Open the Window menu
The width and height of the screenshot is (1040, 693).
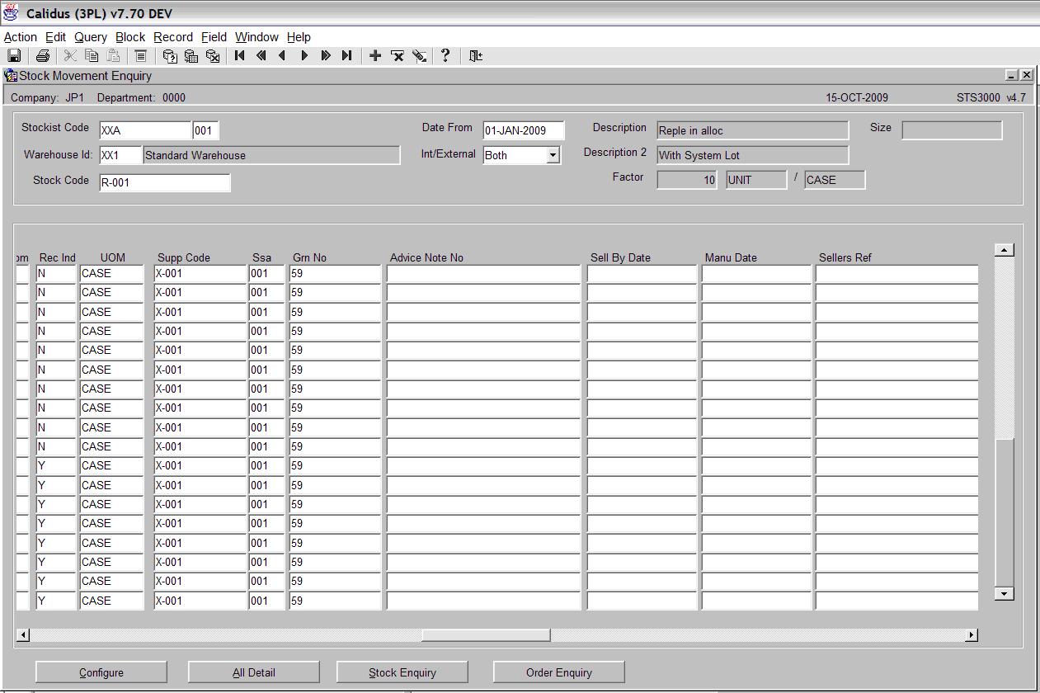(x=256, y=37)
